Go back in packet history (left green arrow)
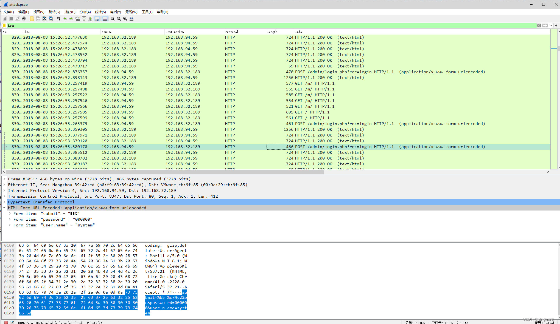Viewport: 560px width, 324px height. coord(65,19)
